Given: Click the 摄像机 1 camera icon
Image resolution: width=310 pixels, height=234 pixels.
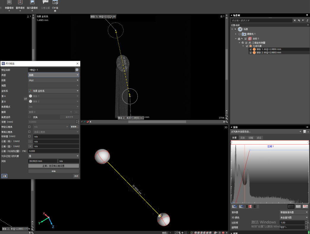Looking at the screenshot, I should (x=244, y=34).
